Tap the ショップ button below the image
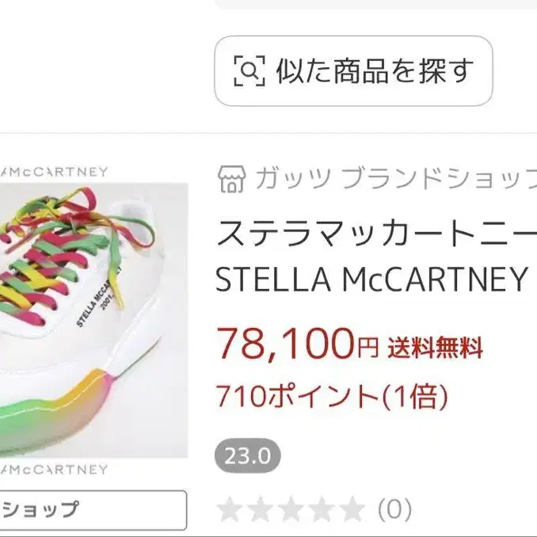Screen dimensions: 537x537 (x=93, y=510)
